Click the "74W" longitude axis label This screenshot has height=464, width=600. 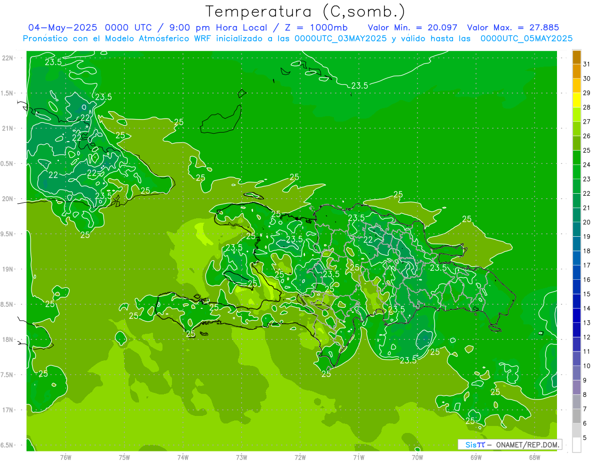pyautogui.click(x=183, y=457)
